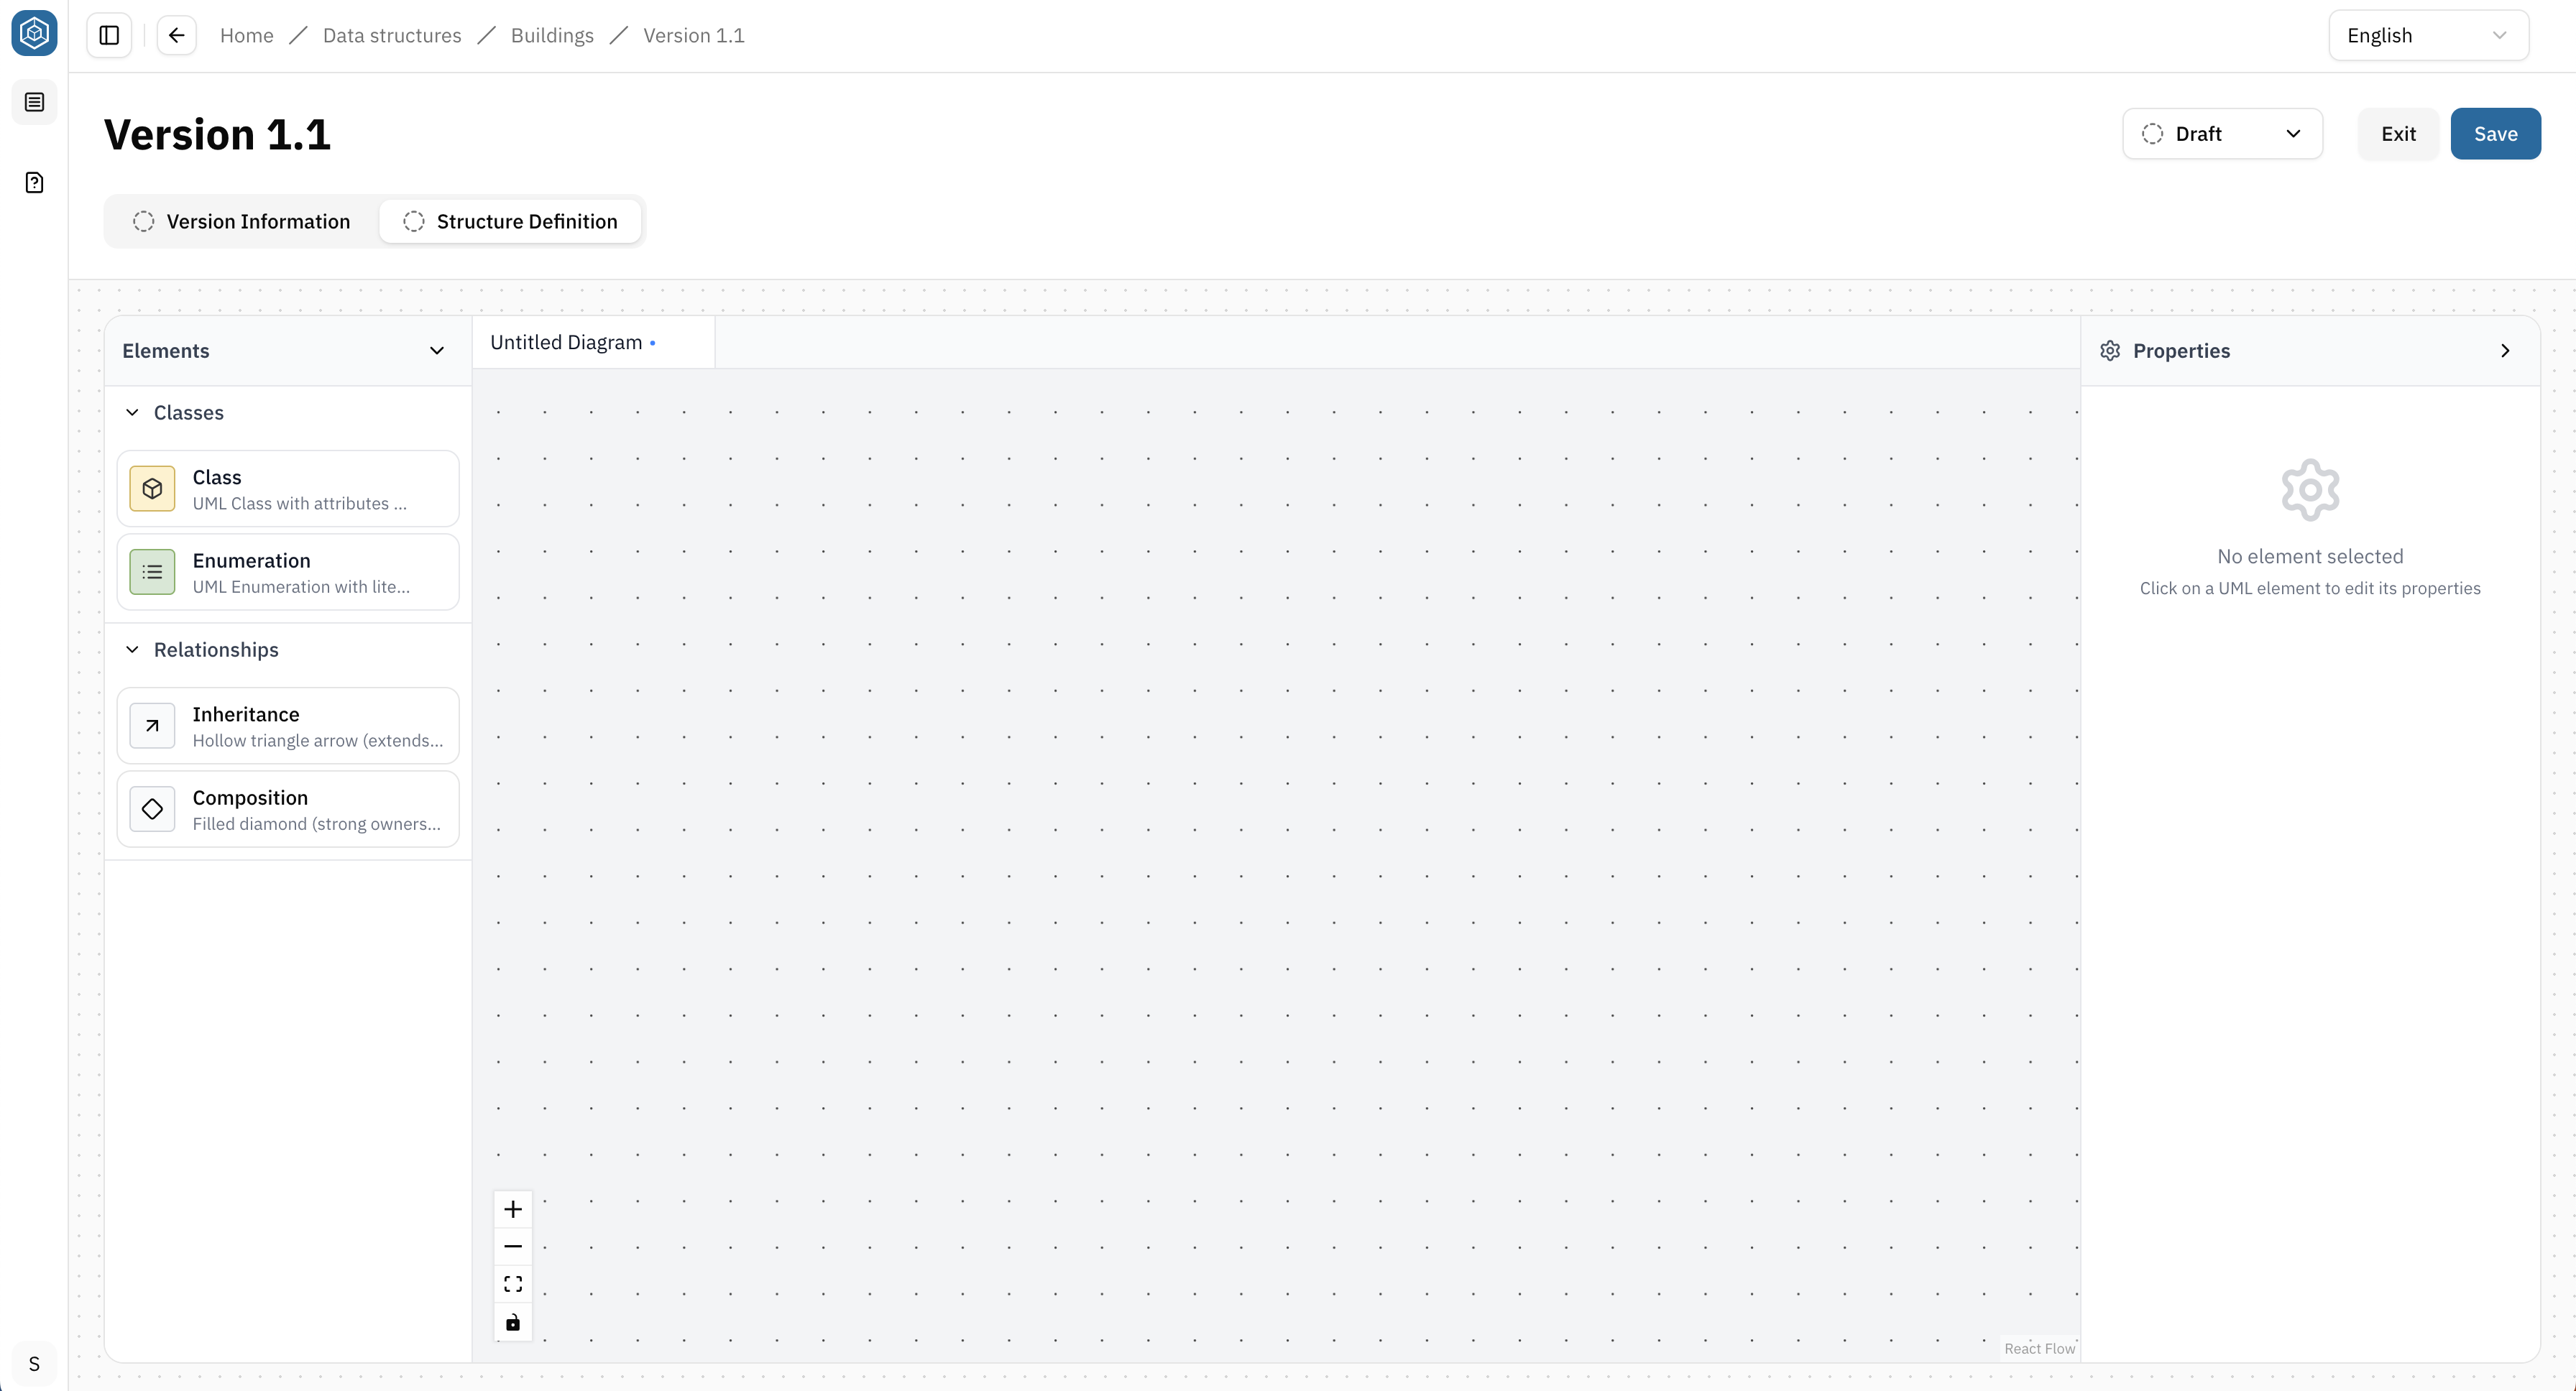Click the 'UML Class with attributes' description
Image resolution: width=2576 pixels, height=1391 pixels.
(x=300, y=504)
